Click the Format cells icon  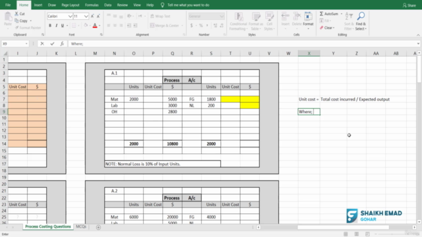[x=308, y=16]
